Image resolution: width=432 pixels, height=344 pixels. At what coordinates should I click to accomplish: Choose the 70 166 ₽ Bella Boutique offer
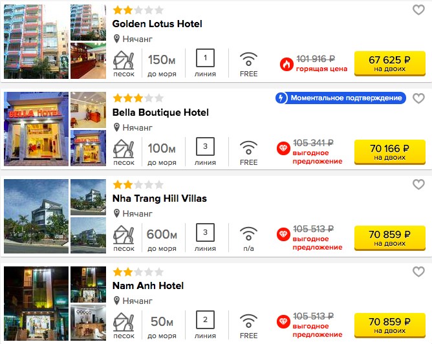[x=389, y=152]
